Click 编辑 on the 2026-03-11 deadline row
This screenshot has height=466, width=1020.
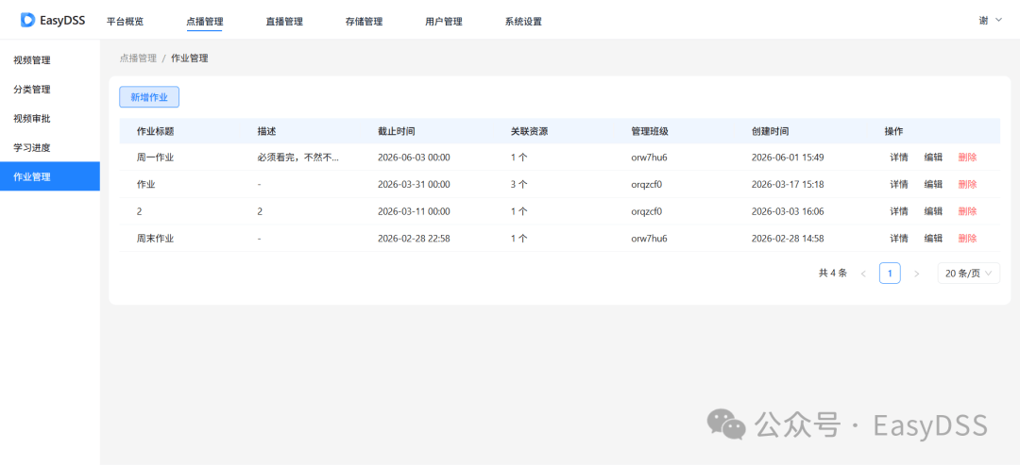[x=933, y=211]
